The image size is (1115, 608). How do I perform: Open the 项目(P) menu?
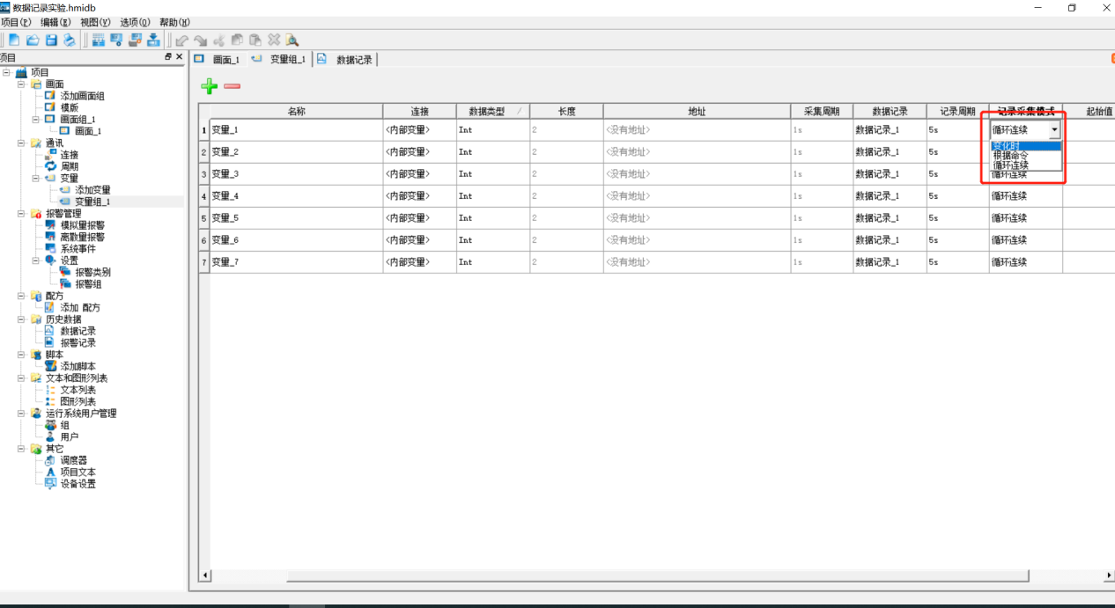click(x=16, y=22)
